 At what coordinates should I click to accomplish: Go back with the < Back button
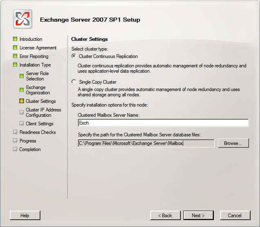click(165, 216)
